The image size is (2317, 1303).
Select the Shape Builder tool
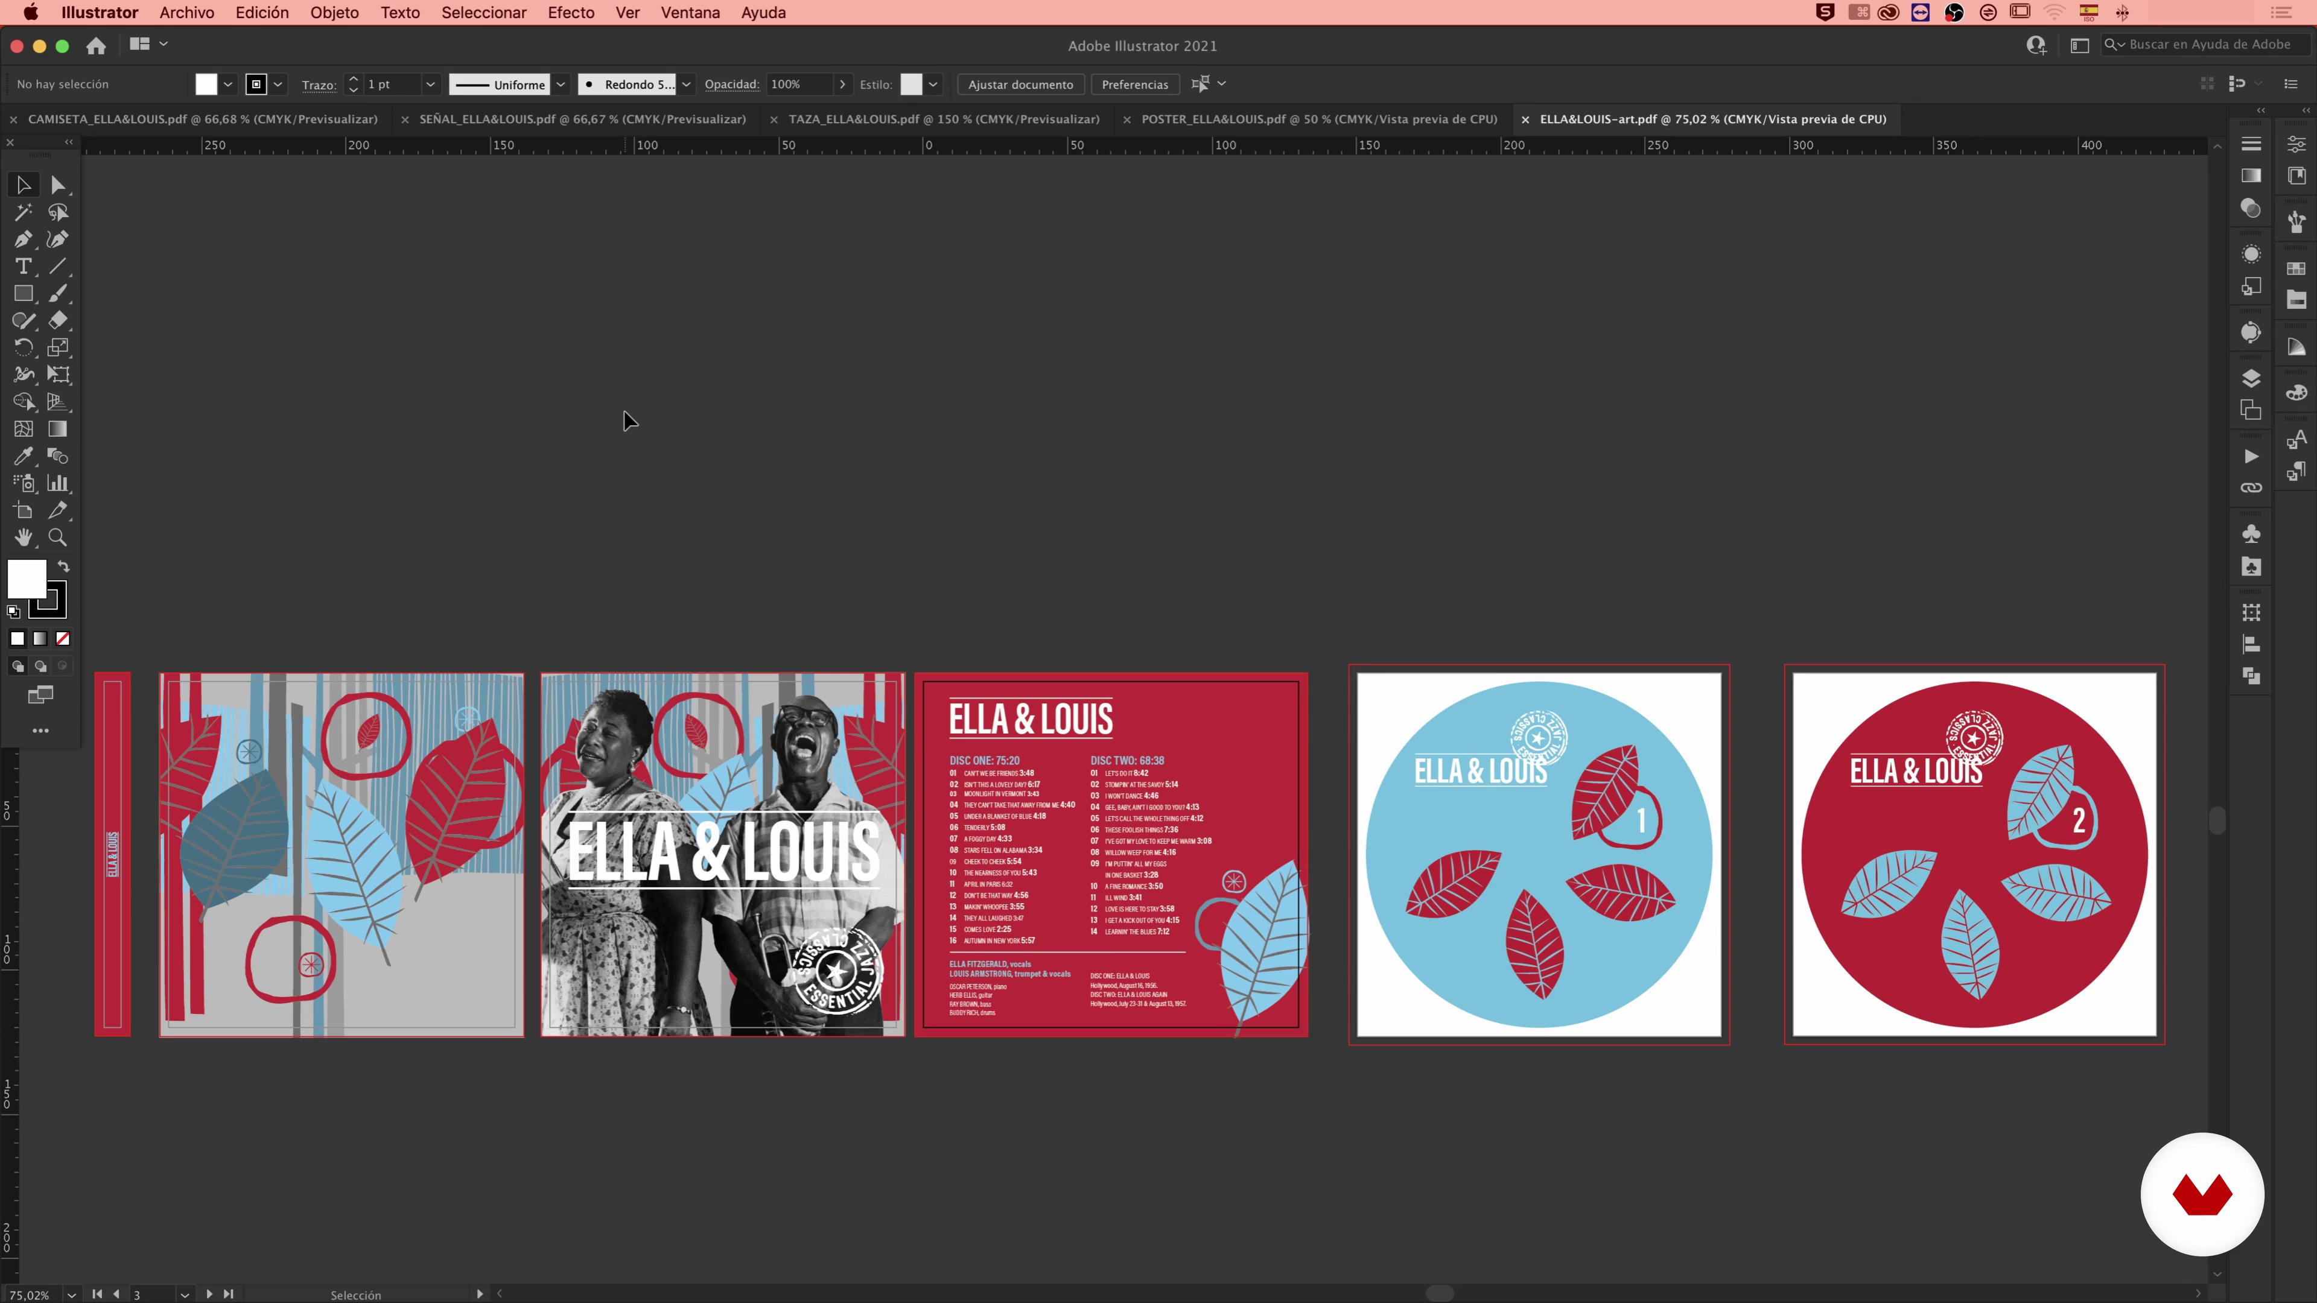(x=24, y=402)
